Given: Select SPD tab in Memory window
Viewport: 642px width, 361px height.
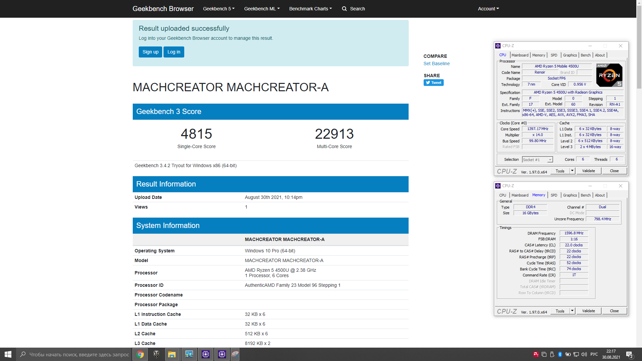Looking at the screenshot, I should coord(554,195).
